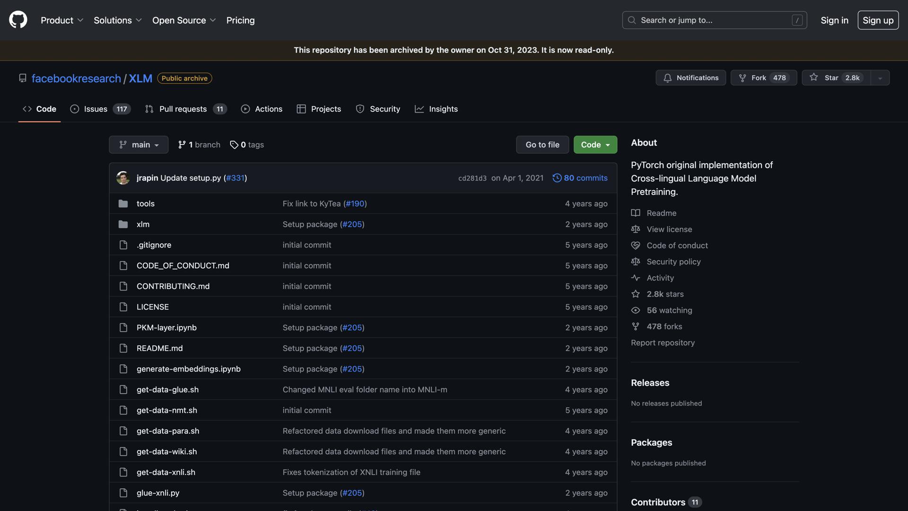Open the Activity pulse link
The width and height of the screenshot is (908, 511).
(660, 278)
